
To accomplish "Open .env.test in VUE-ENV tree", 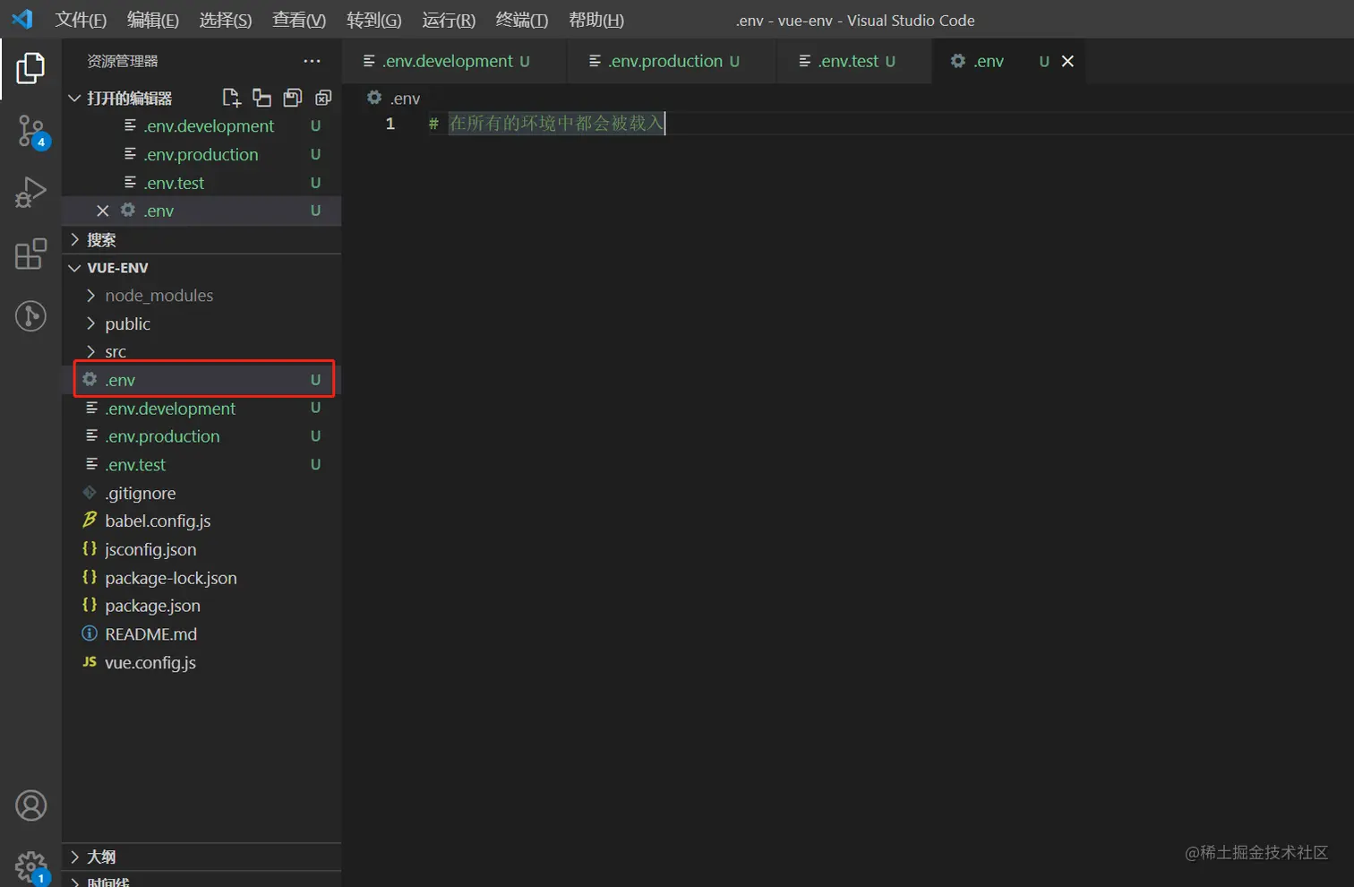I will click(x=202, y=464).
